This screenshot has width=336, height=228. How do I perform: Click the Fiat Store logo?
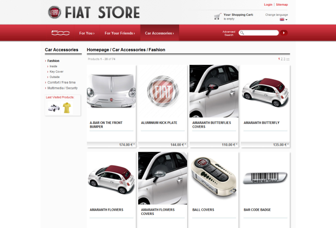pos(93,13)
